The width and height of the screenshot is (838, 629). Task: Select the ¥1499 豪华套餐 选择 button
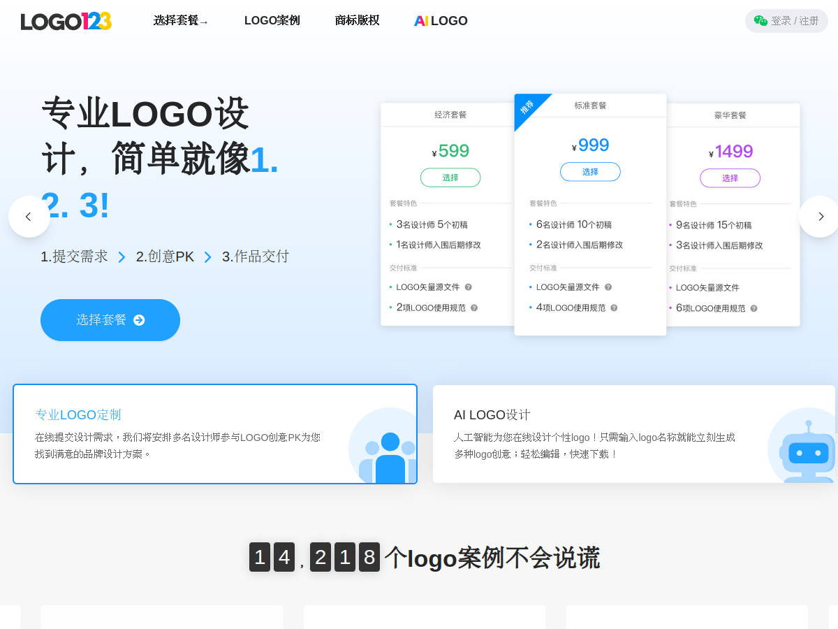click(x=730, y=178)
